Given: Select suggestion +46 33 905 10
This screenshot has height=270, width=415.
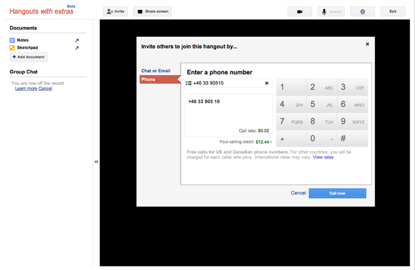Looking at the screenshot, I should click(204, 101).
